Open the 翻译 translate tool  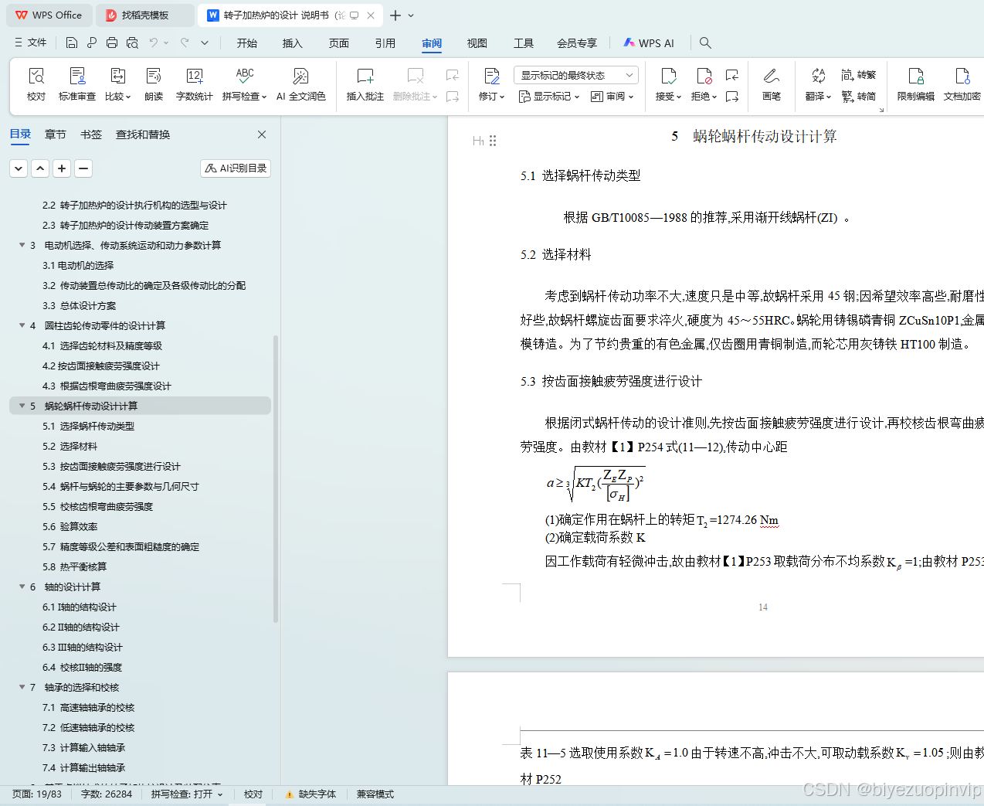click(x=818, y=84)
